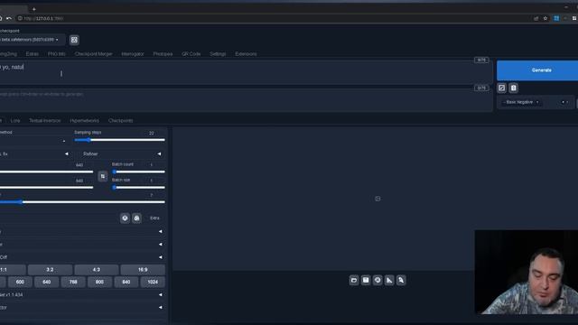Remove the Basic Negative style tag
Viewport: 578px width, 325px height.
(x=537, y=102)
